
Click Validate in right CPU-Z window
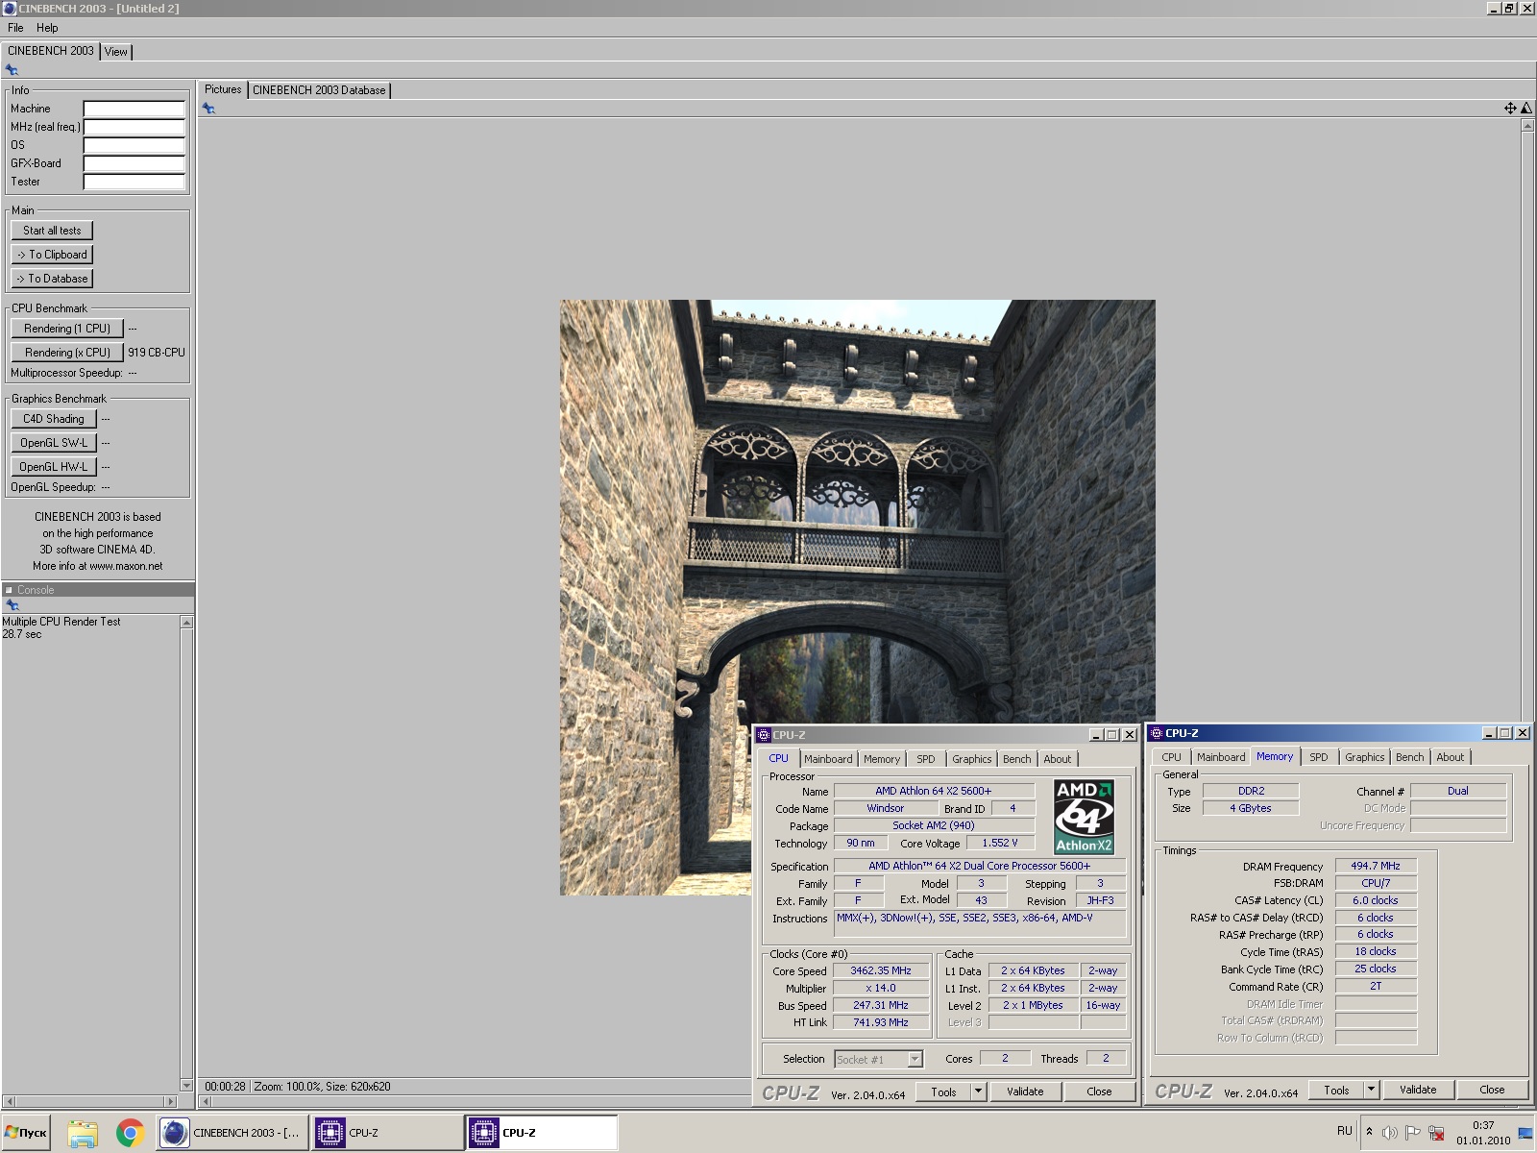(x=1418, y=1090)
